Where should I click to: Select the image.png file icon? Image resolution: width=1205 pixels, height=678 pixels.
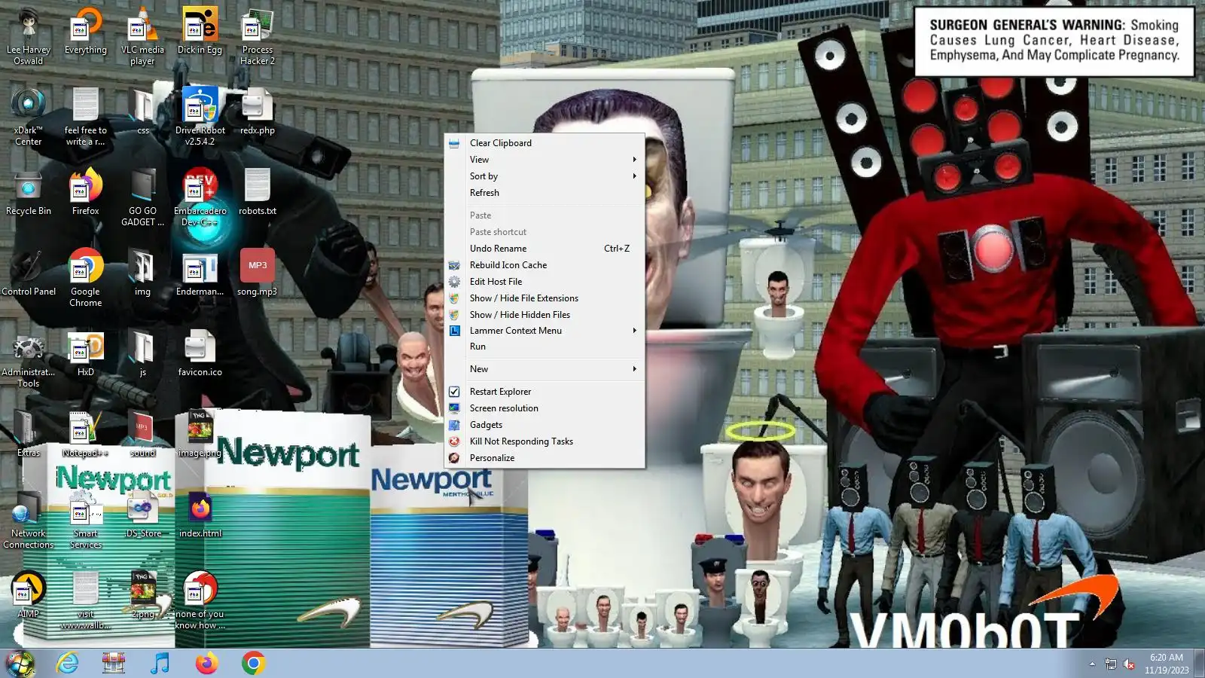tap(200, 434)
